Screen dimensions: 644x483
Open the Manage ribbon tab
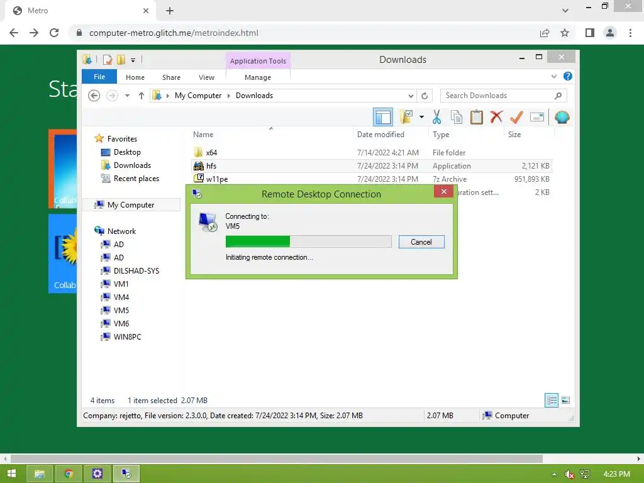tap(257, 77)
